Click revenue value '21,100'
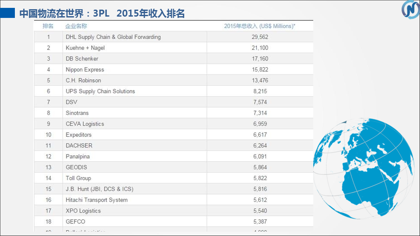Screen dimensions: 420x236 point(260,48)
